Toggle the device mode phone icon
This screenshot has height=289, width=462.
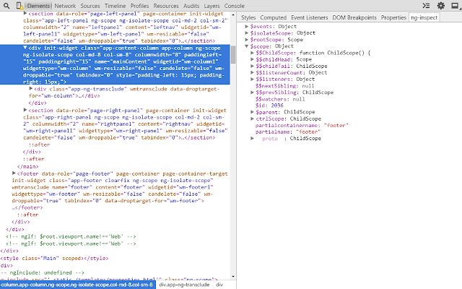tap(19, 6)
